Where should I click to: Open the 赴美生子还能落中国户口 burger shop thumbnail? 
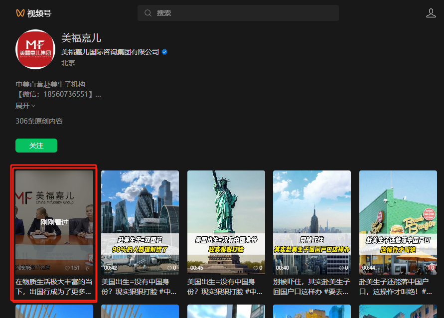tap(398, 223)
